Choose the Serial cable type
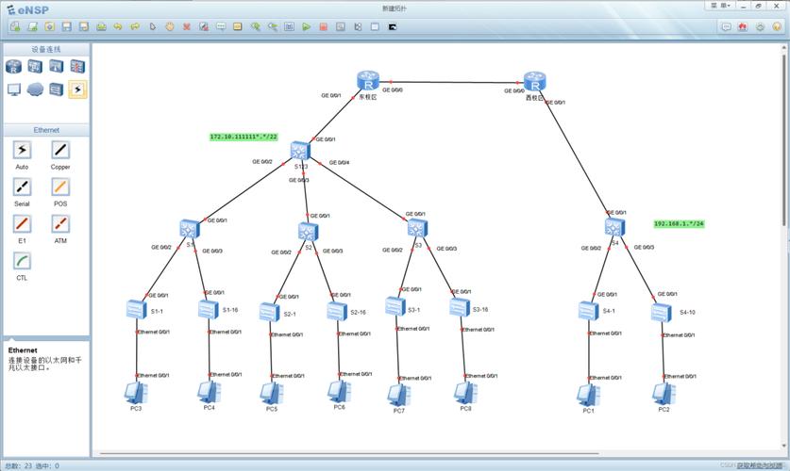This screenshot has width=790, height=471. [22, 187]
